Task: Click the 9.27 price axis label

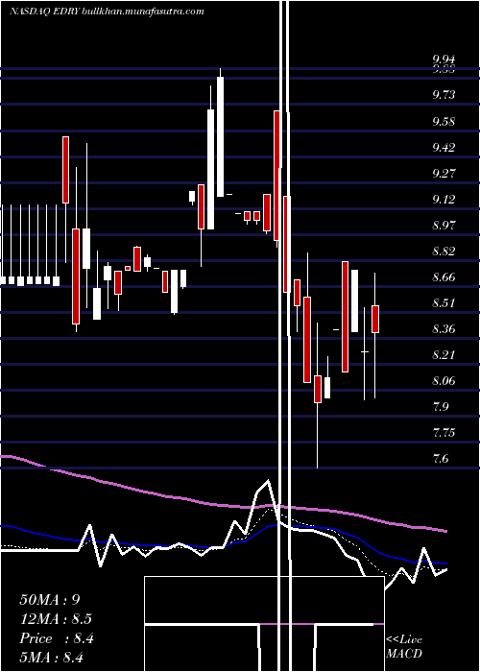Action: (x=444, y=173)
